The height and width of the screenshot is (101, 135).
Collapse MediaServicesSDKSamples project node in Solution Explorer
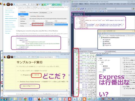(99, 38)
